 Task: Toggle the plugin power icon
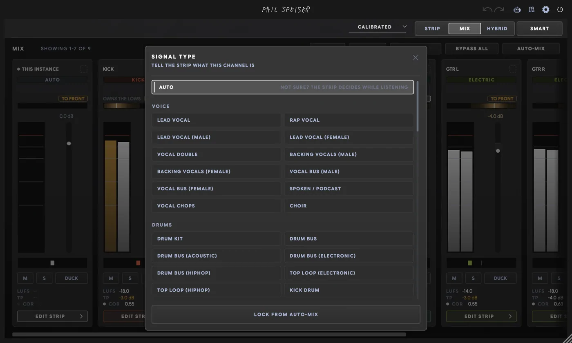pos(560,9)
